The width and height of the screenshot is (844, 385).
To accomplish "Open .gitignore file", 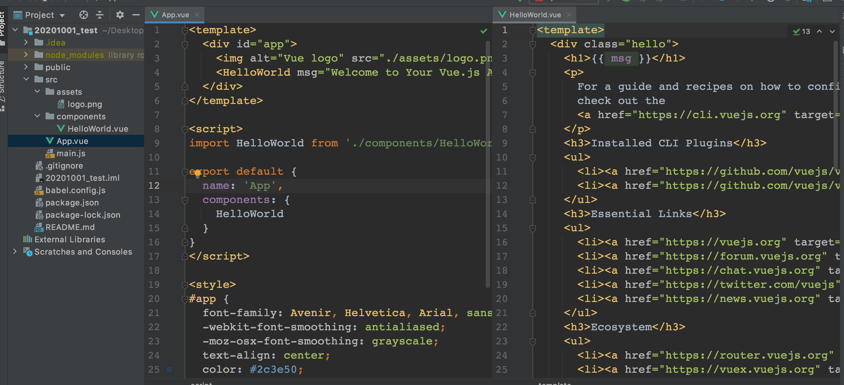I will click(x=59, y=166).
